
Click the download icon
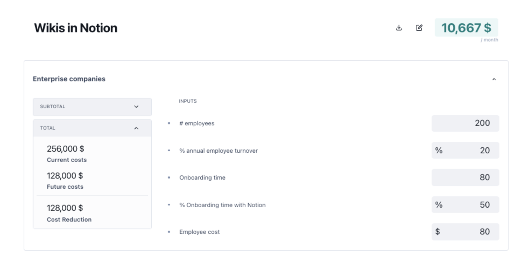(x=399, y=27)
